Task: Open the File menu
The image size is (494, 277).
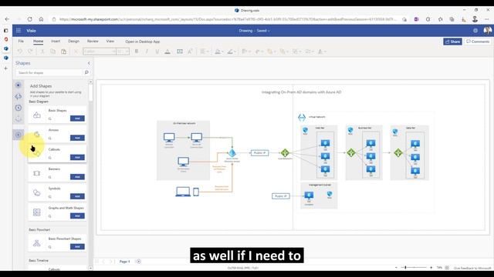Action: [21, 41]
